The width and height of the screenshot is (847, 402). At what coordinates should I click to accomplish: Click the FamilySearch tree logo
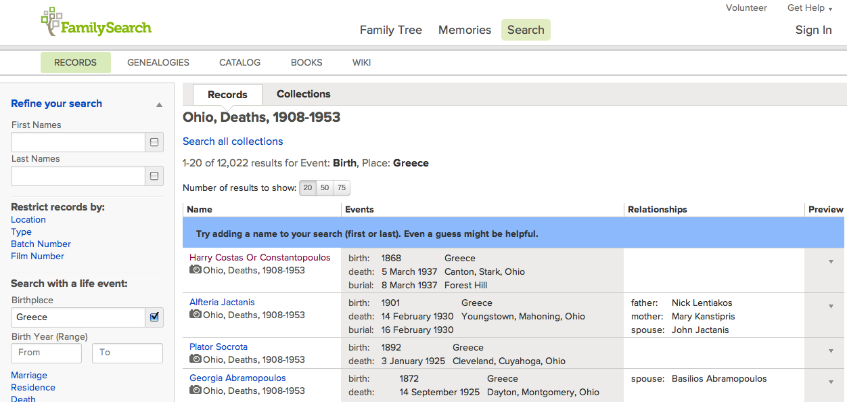coord(51,21)
